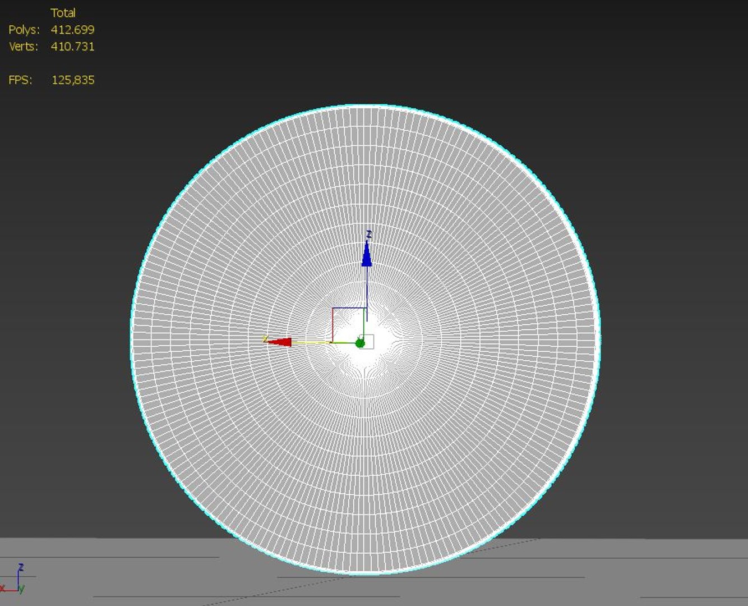Click the FPS value 125,835
Screen dimensions: 748x606
pos(73,80)
